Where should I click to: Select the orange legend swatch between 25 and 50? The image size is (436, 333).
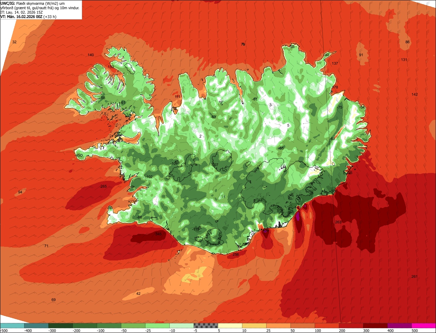(278, 326)
